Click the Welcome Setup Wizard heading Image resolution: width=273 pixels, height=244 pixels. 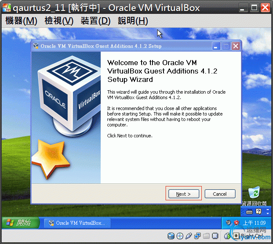pos(162,71)
